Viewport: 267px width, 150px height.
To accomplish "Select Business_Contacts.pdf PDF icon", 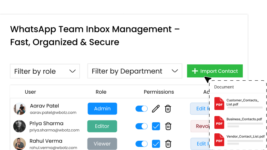I will pyautogui.click(x=219, y=123).
